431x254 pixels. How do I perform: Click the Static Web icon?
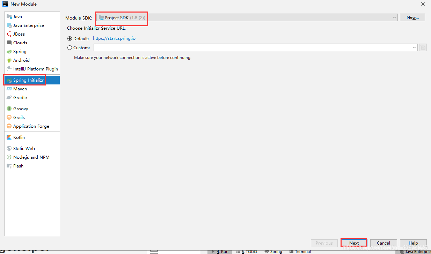tap(9, 149)
